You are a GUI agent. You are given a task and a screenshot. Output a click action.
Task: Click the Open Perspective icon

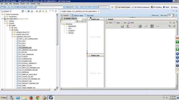112,7
